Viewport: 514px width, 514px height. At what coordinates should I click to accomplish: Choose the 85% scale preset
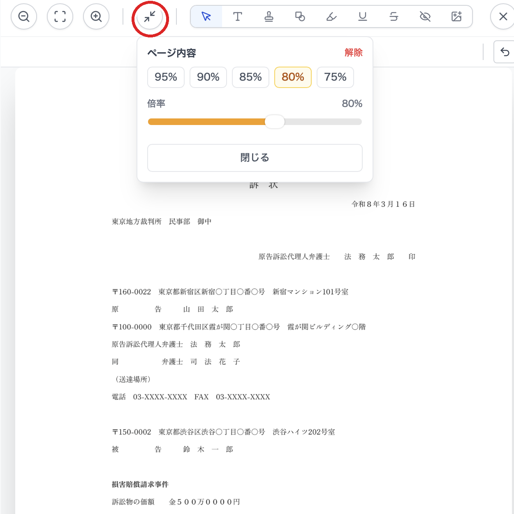pos(250,77)
